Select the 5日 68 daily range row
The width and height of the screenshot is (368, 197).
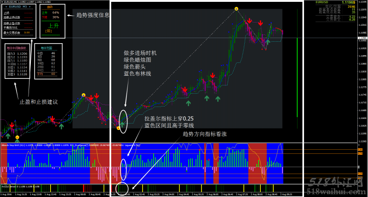[46, 60]
